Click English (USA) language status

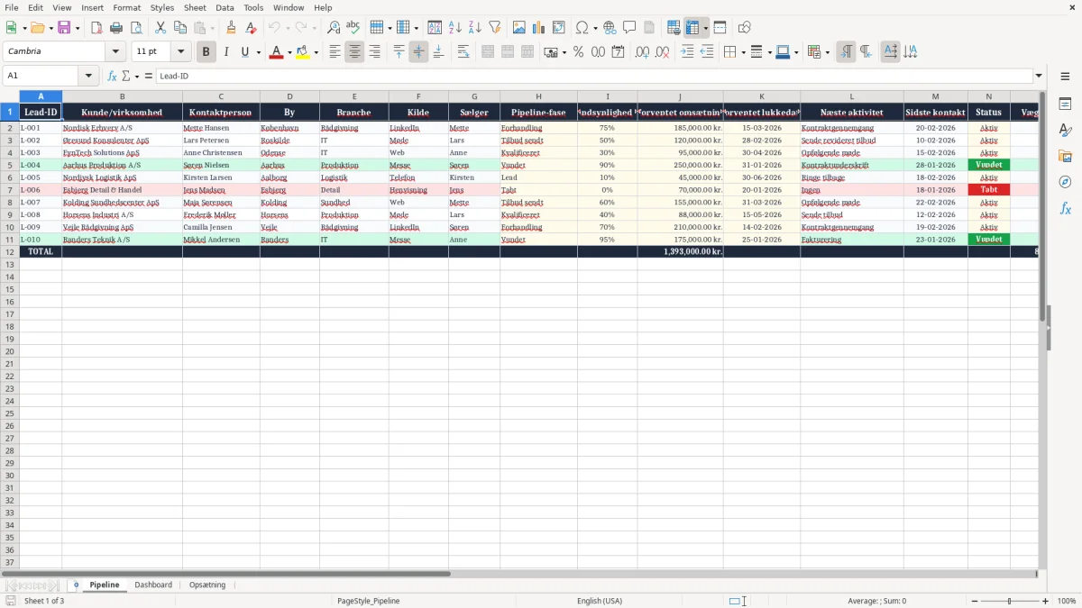point(599,601)
